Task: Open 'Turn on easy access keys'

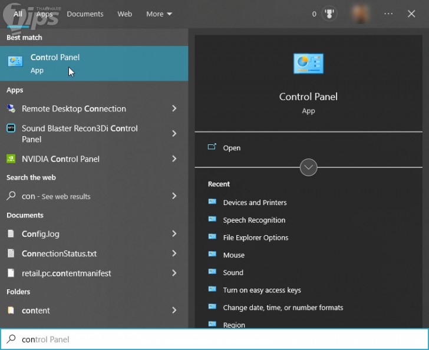Action: coord(262,290)
